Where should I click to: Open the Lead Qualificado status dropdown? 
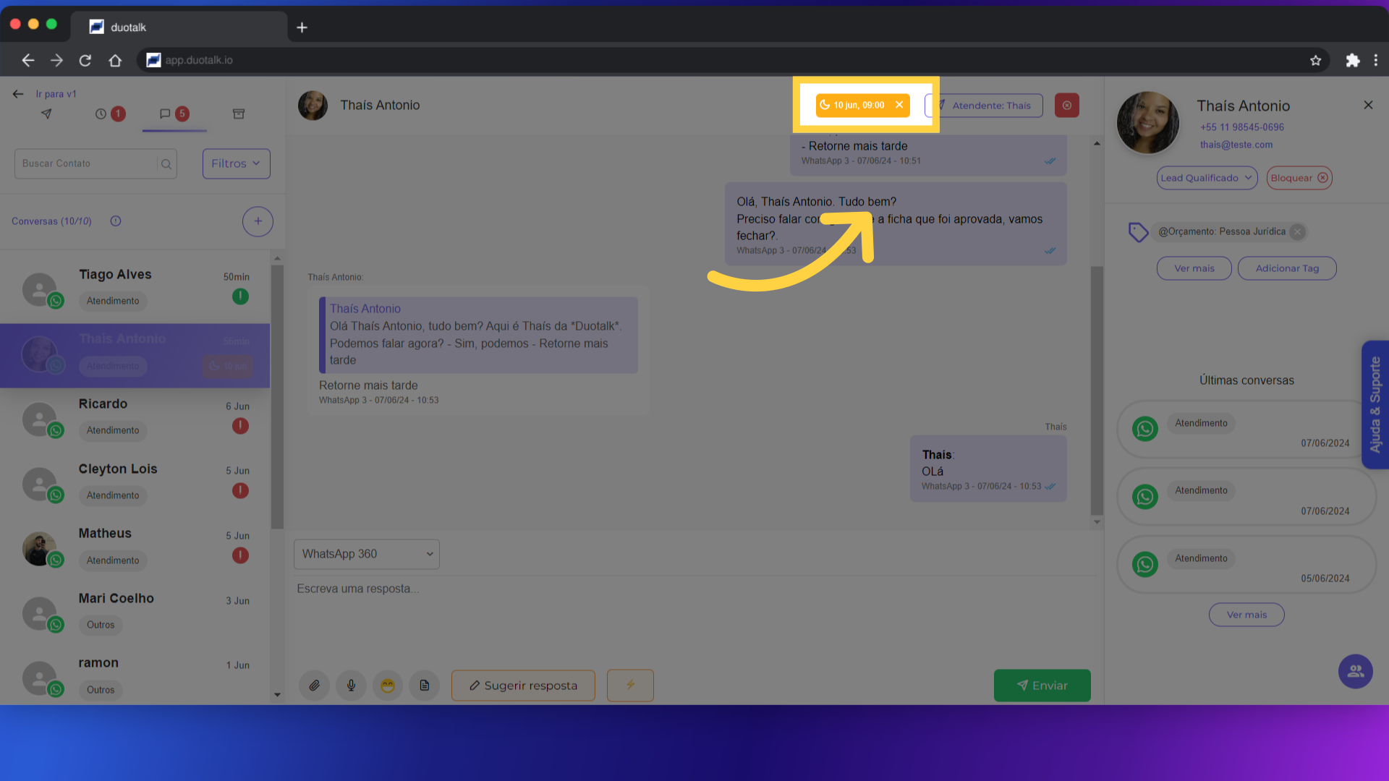[x=1207, y=178]
